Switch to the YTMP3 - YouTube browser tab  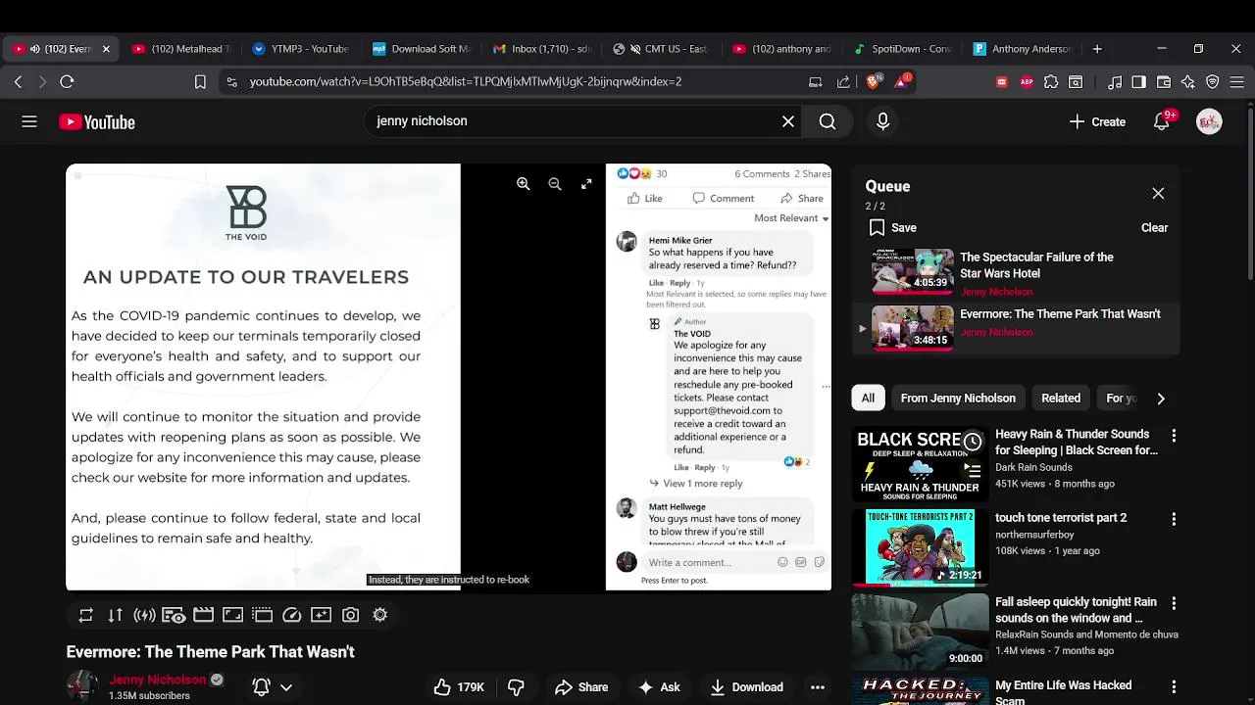tap(302, 49)
